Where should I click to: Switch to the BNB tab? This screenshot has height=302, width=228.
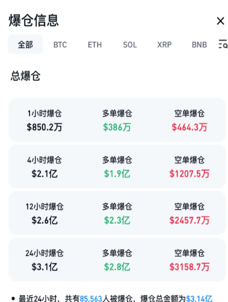pyautogui.click(x=199, y=45)
